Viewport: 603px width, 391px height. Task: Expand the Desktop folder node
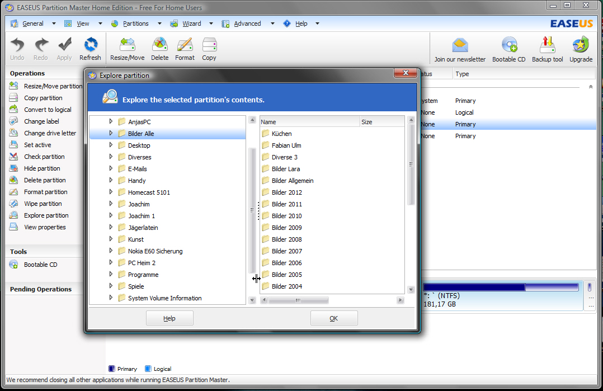click(x=111, y=145)
